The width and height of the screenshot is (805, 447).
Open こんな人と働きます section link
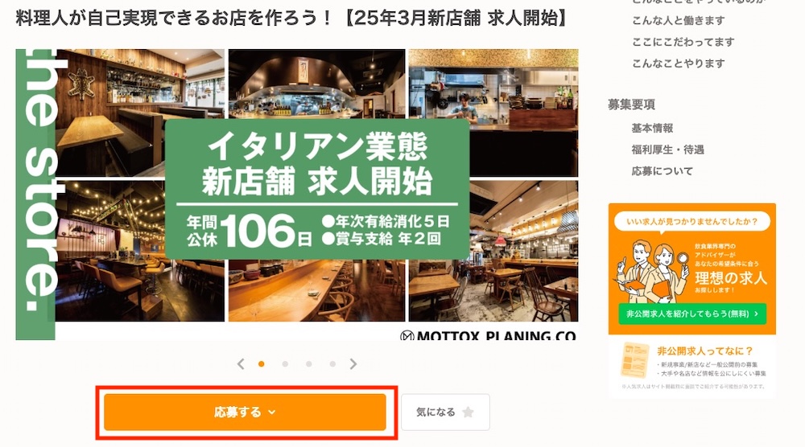point(678,21)
